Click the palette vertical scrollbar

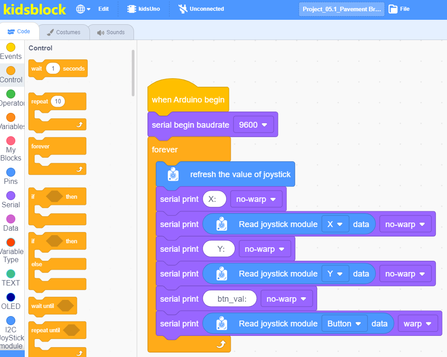(133, 73)
